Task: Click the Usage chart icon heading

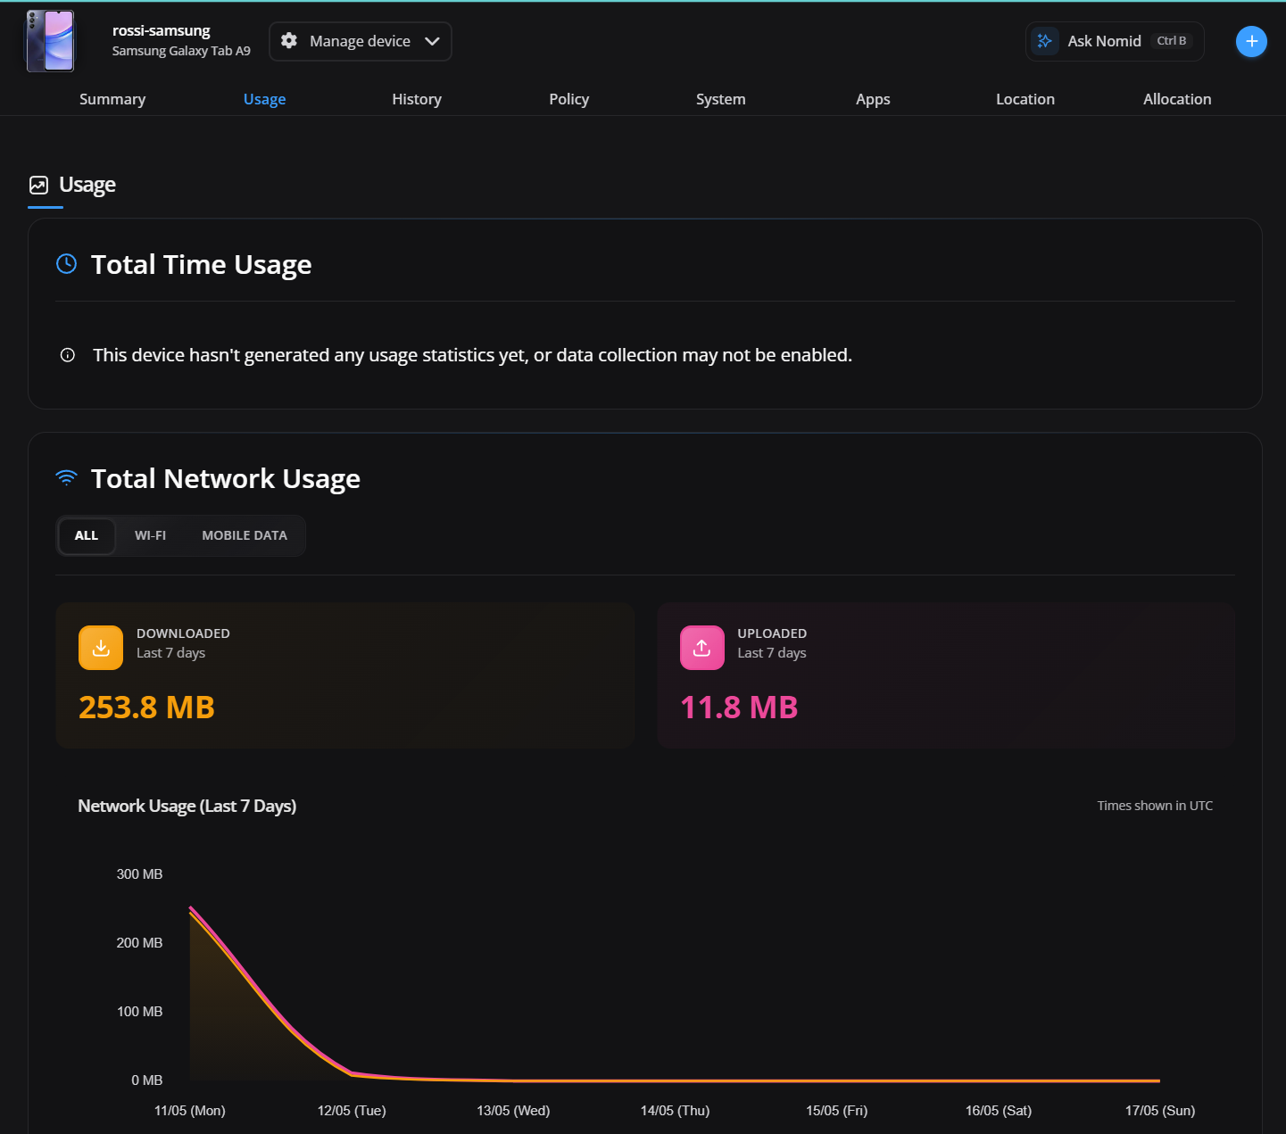Action: pyautogui.click(x=38, y=185)
